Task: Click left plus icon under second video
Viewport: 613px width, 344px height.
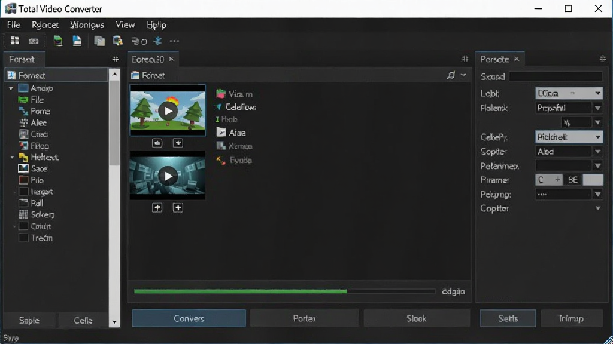Action: point(157,207)
